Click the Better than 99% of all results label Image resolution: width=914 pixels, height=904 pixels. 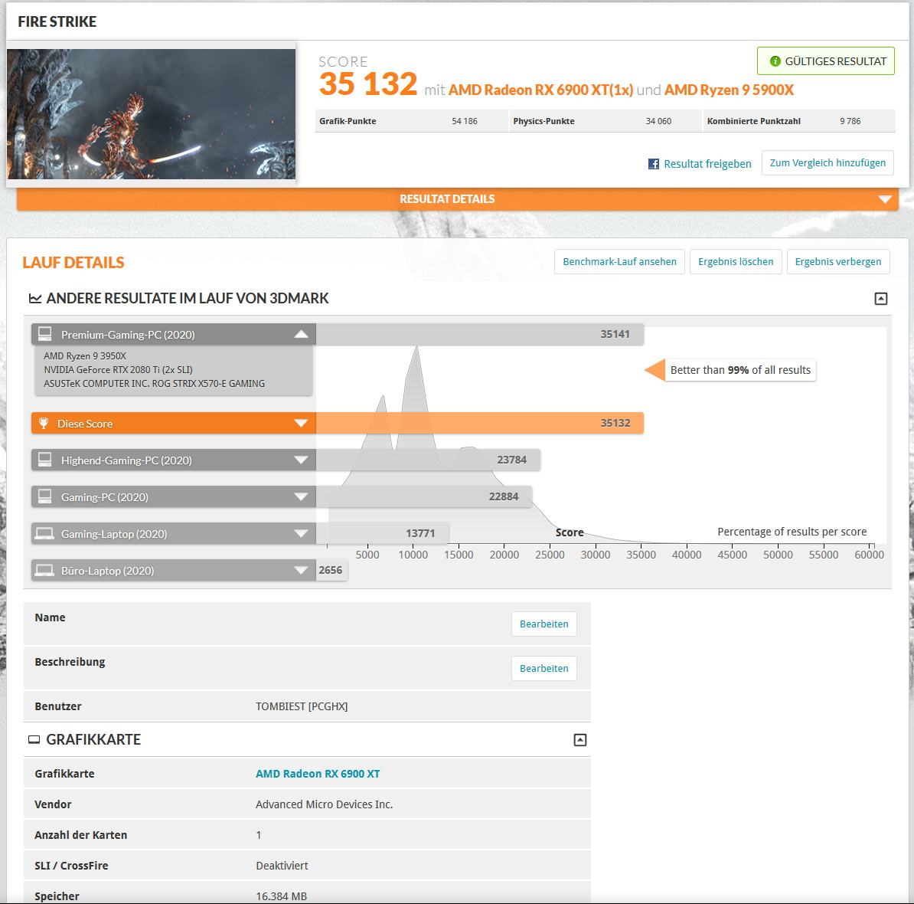pyautogui.click(x=740, y=370)
